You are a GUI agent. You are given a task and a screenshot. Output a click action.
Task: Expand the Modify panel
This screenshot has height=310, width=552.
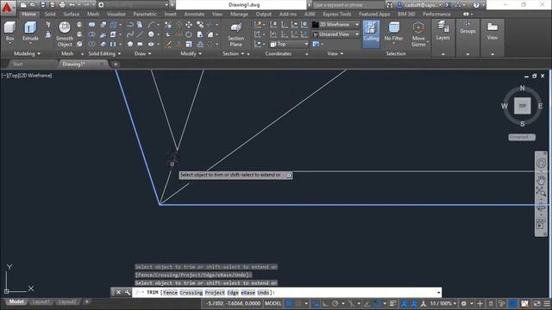[191, 53]
